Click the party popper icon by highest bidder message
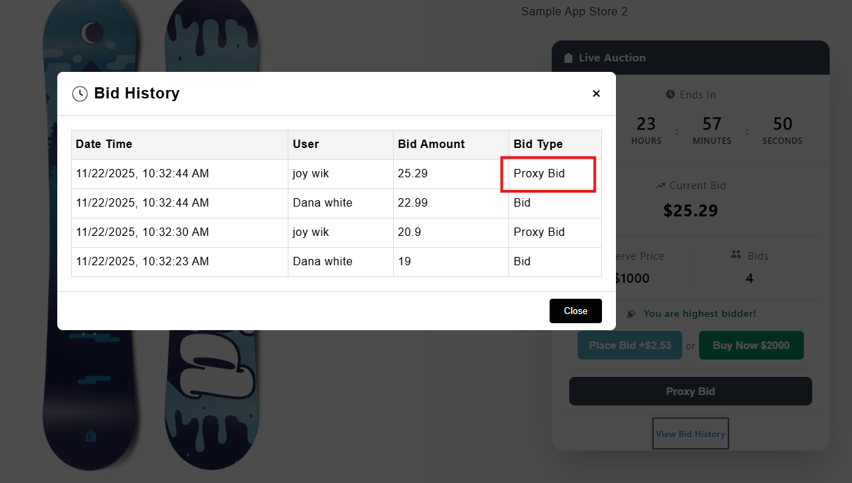This screenshot has height=483, width=852. (631, 314)
